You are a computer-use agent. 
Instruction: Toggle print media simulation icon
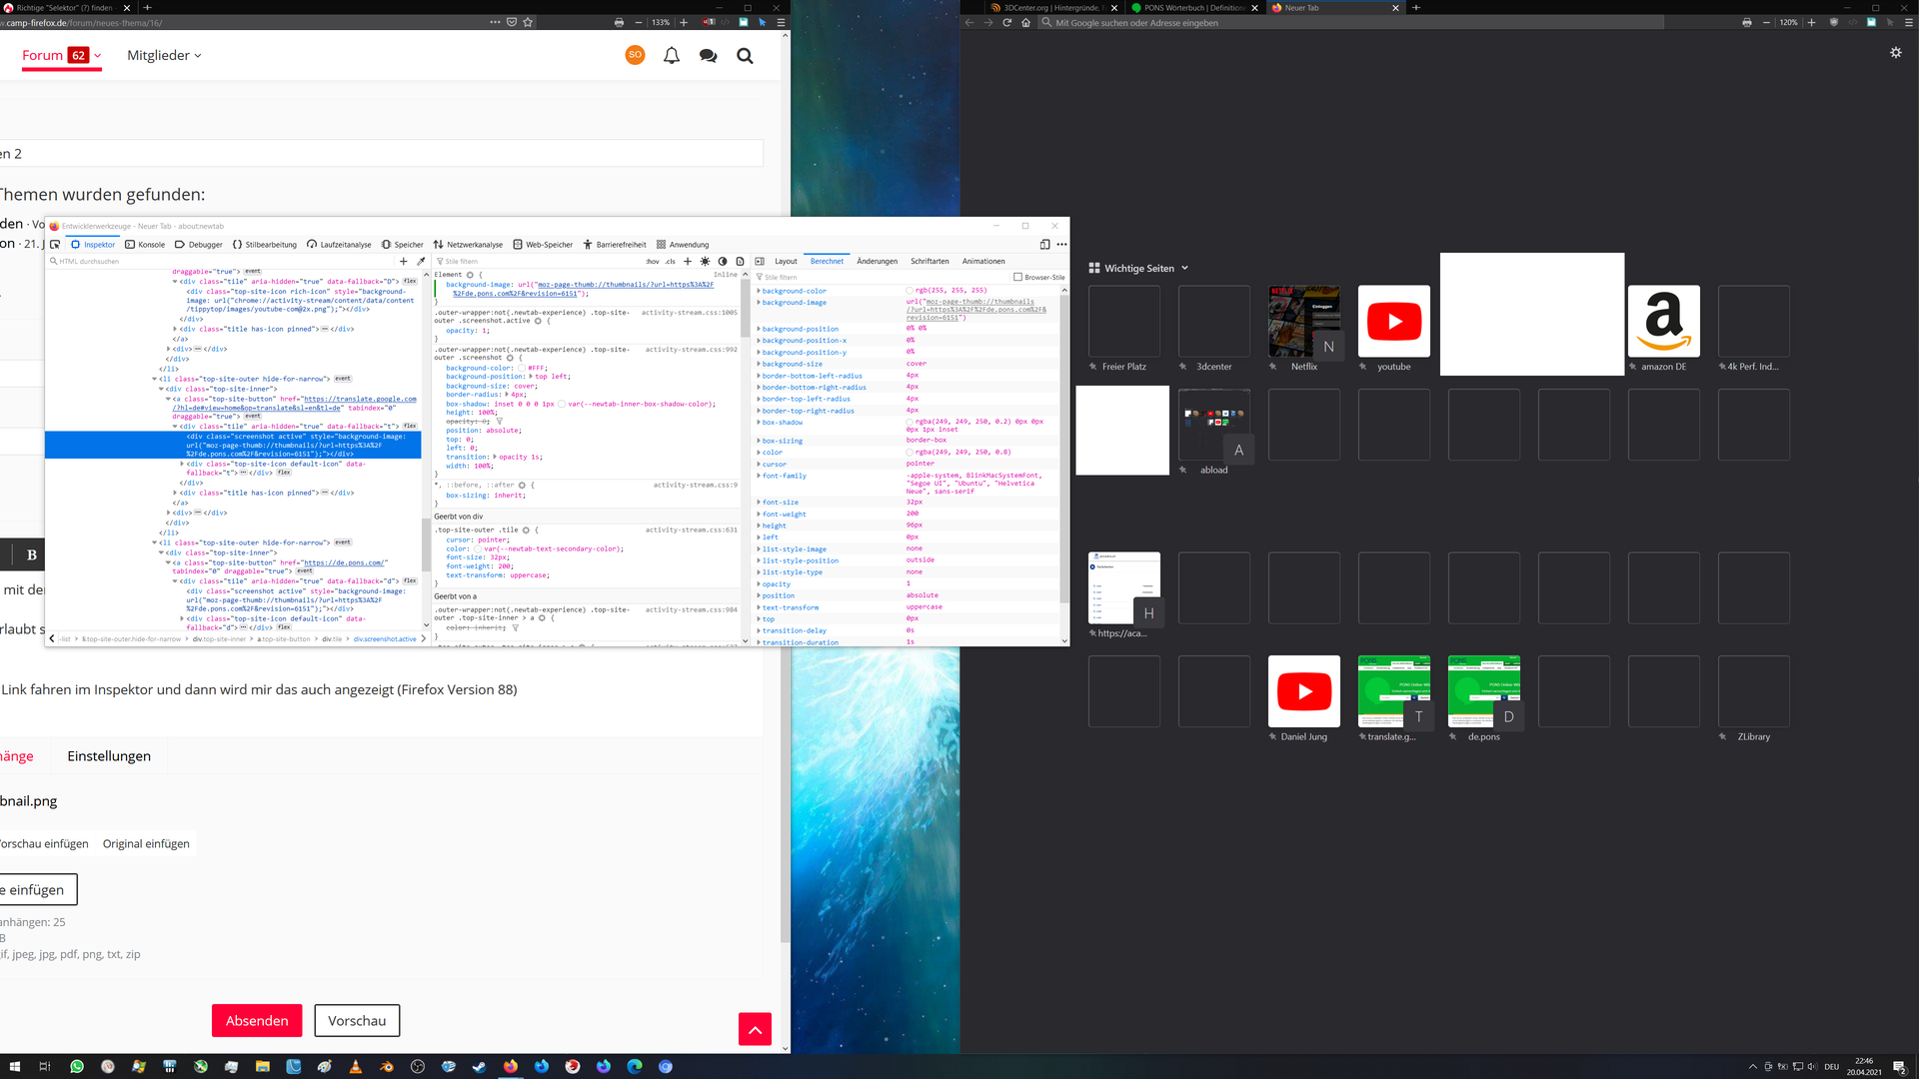click(x=740, y=261)
